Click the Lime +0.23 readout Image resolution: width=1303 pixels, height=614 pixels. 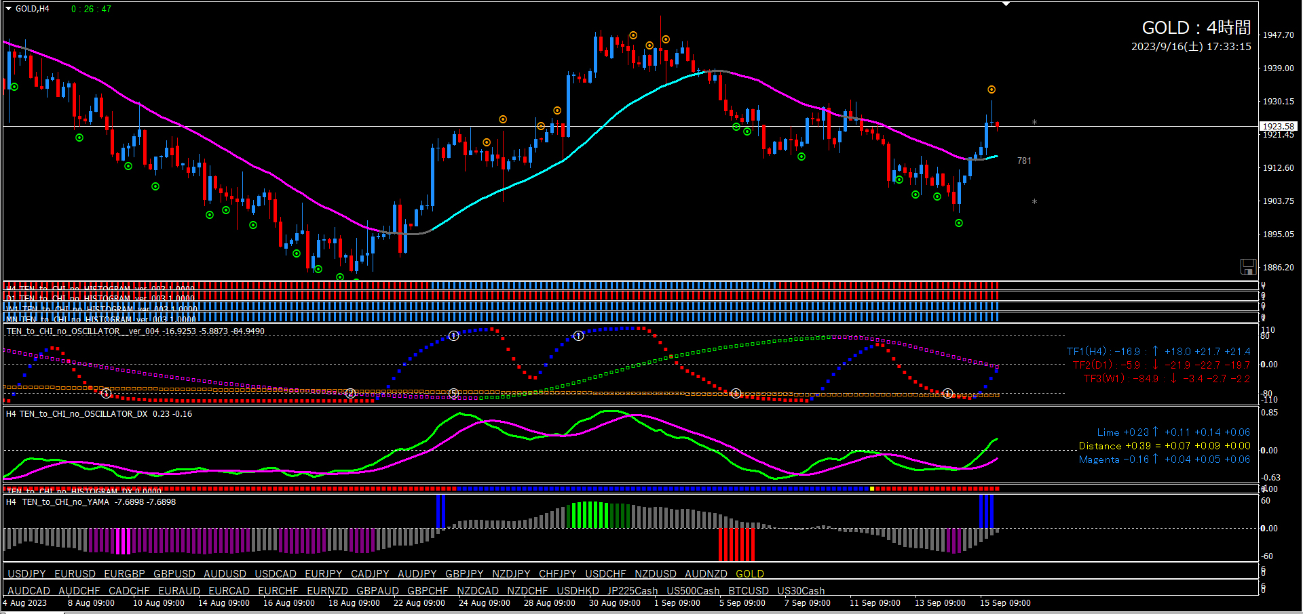[x=1173, y=432]
